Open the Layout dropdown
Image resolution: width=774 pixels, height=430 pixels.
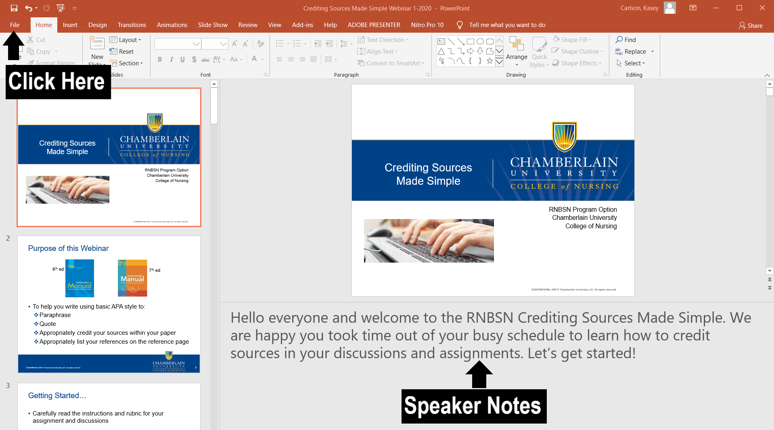pyautogui.click(x=126, y=40)
